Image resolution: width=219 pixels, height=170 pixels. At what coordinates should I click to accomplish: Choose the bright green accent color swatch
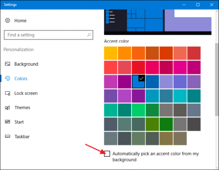[x=138, y=109]
